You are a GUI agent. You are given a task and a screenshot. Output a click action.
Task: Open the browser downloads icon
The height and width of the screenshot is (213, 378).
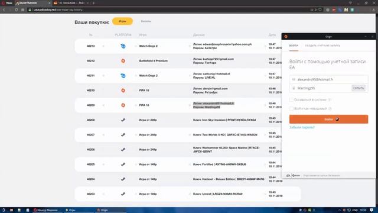(373, 10)
